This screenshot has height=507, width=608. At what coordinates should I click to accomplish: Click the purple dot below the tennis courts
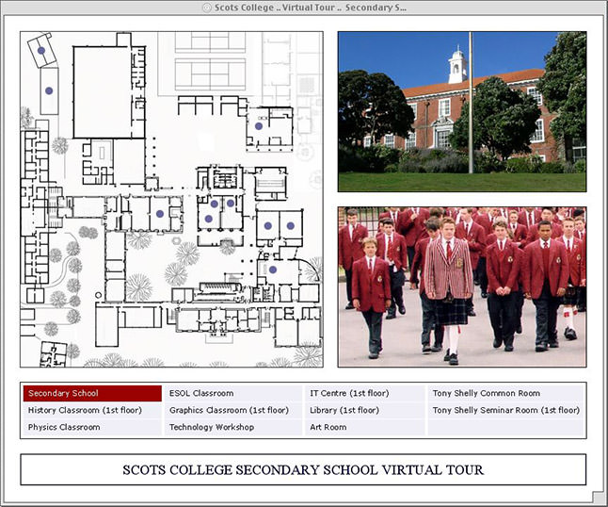[x=259, y=125]
